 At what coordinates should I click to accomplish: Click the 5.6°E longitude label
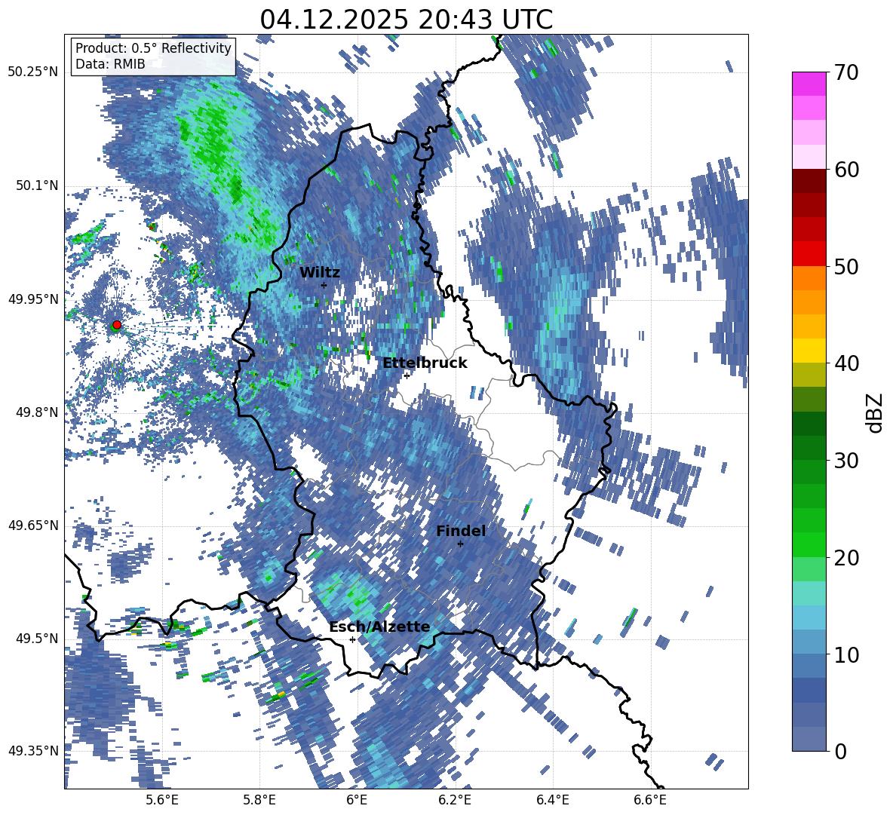pyautogui.click(x=161, y=801)
